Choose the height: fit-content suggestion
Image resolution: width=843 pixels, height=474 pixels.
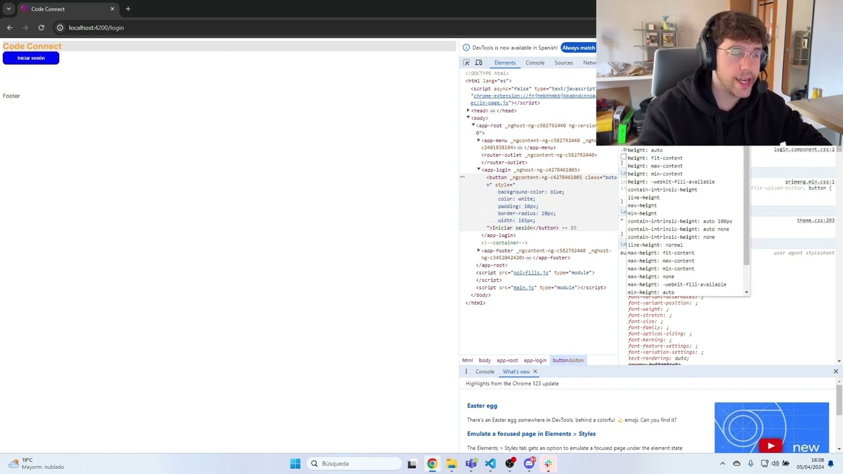[655, 158]
